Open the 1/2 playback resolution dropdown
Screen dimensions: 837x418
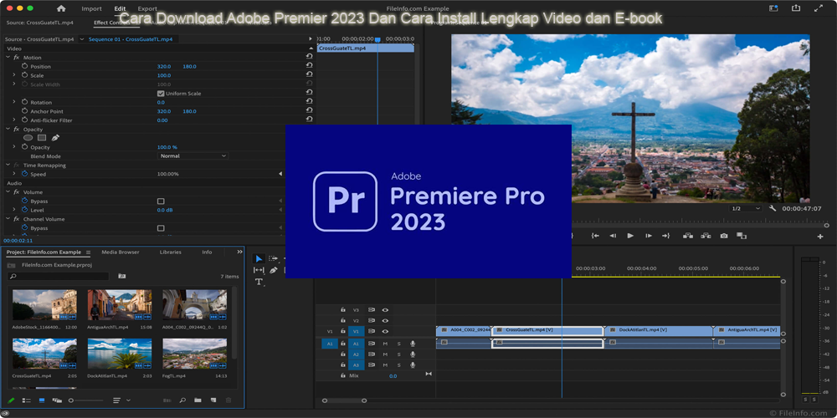coord(746,208)
